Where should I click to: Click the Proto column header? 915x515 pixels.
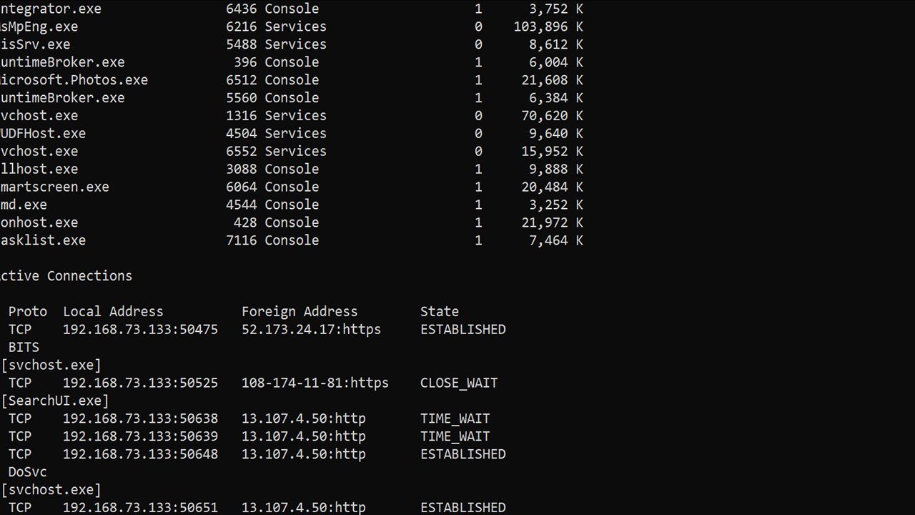tap(28, 312)
